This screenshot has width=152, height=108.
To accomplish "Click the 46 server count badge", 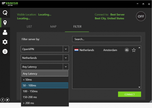I will (127, 50).
